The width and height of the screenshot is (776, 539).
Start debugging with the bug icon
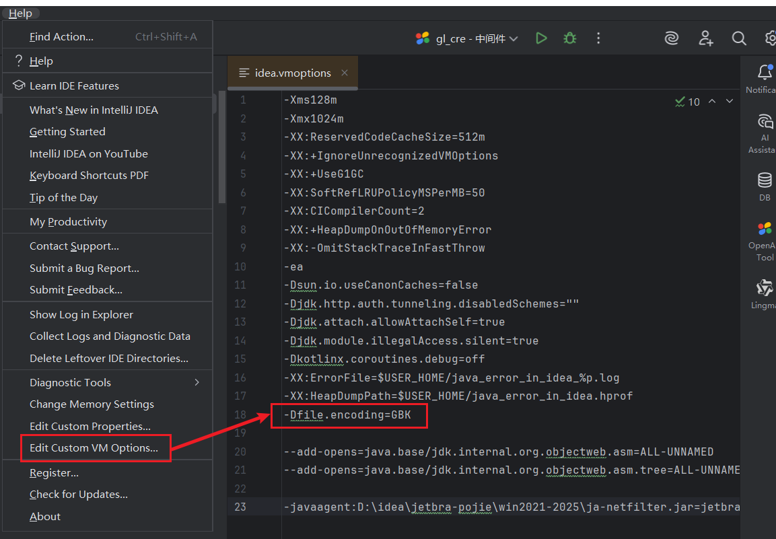[569, 38]
